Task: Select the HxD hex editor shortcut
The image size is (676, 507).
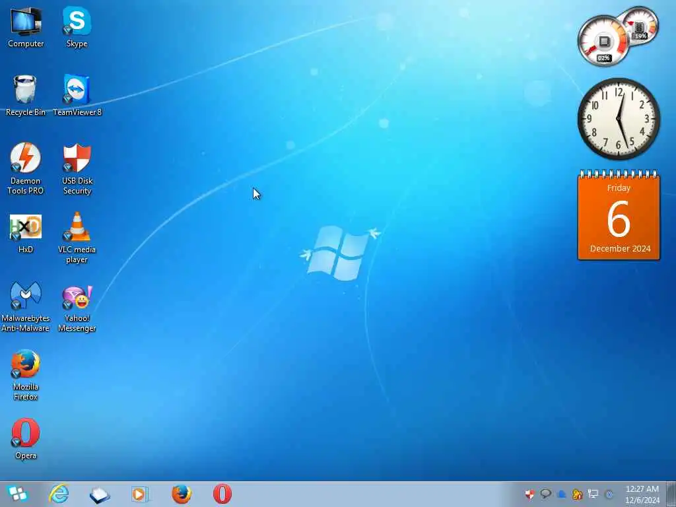Action: (26, 234)
